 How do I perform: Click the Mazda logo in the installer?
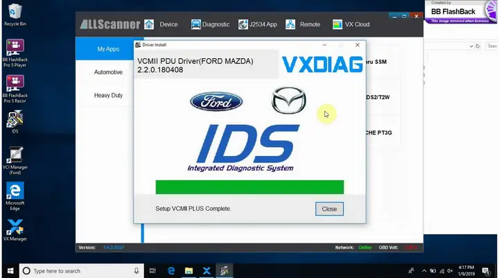[x=288, y=101]
